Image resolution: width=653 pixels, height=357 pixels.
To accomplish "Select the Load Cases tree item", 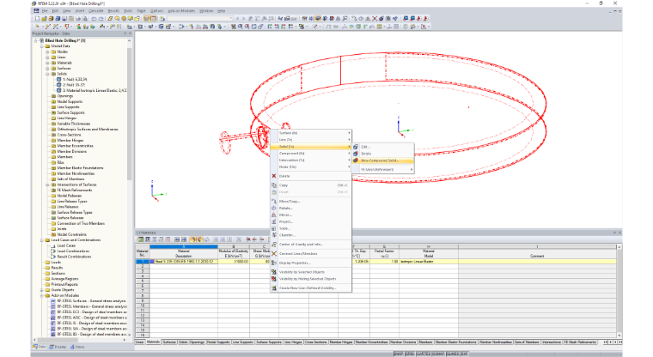I will tap(66, 245).
